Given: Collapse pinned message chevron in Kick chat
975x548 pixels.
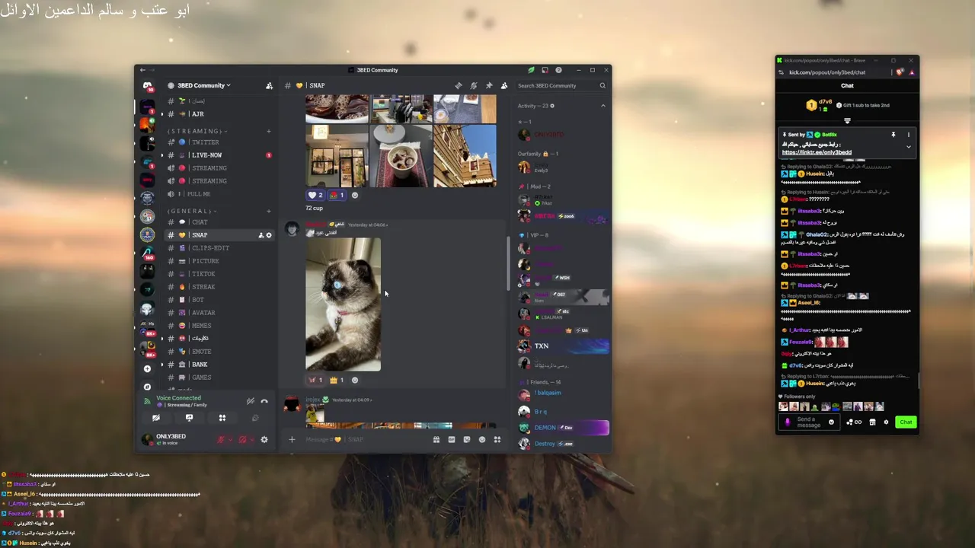Looking at the screenshot, I should [908, 146].
